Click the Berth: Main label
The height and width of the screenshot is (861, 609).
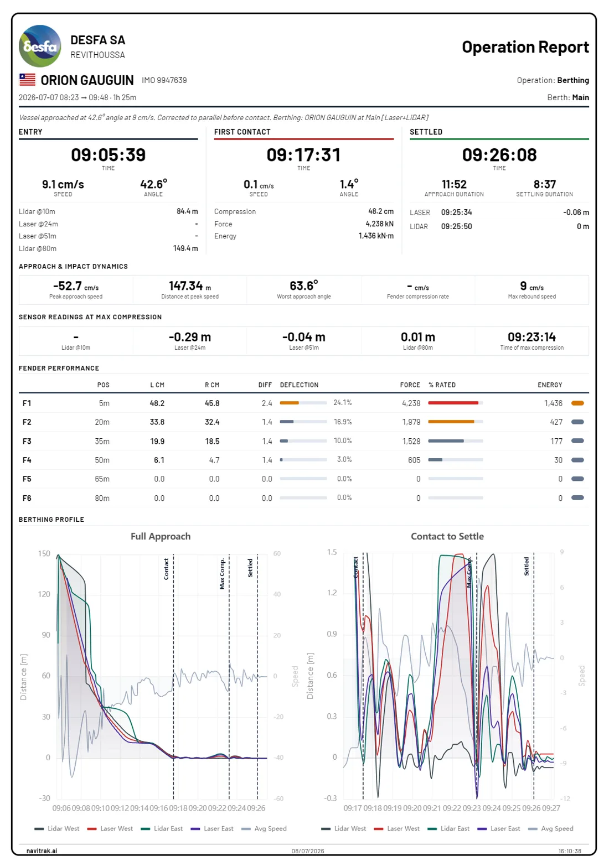[568, 97]
